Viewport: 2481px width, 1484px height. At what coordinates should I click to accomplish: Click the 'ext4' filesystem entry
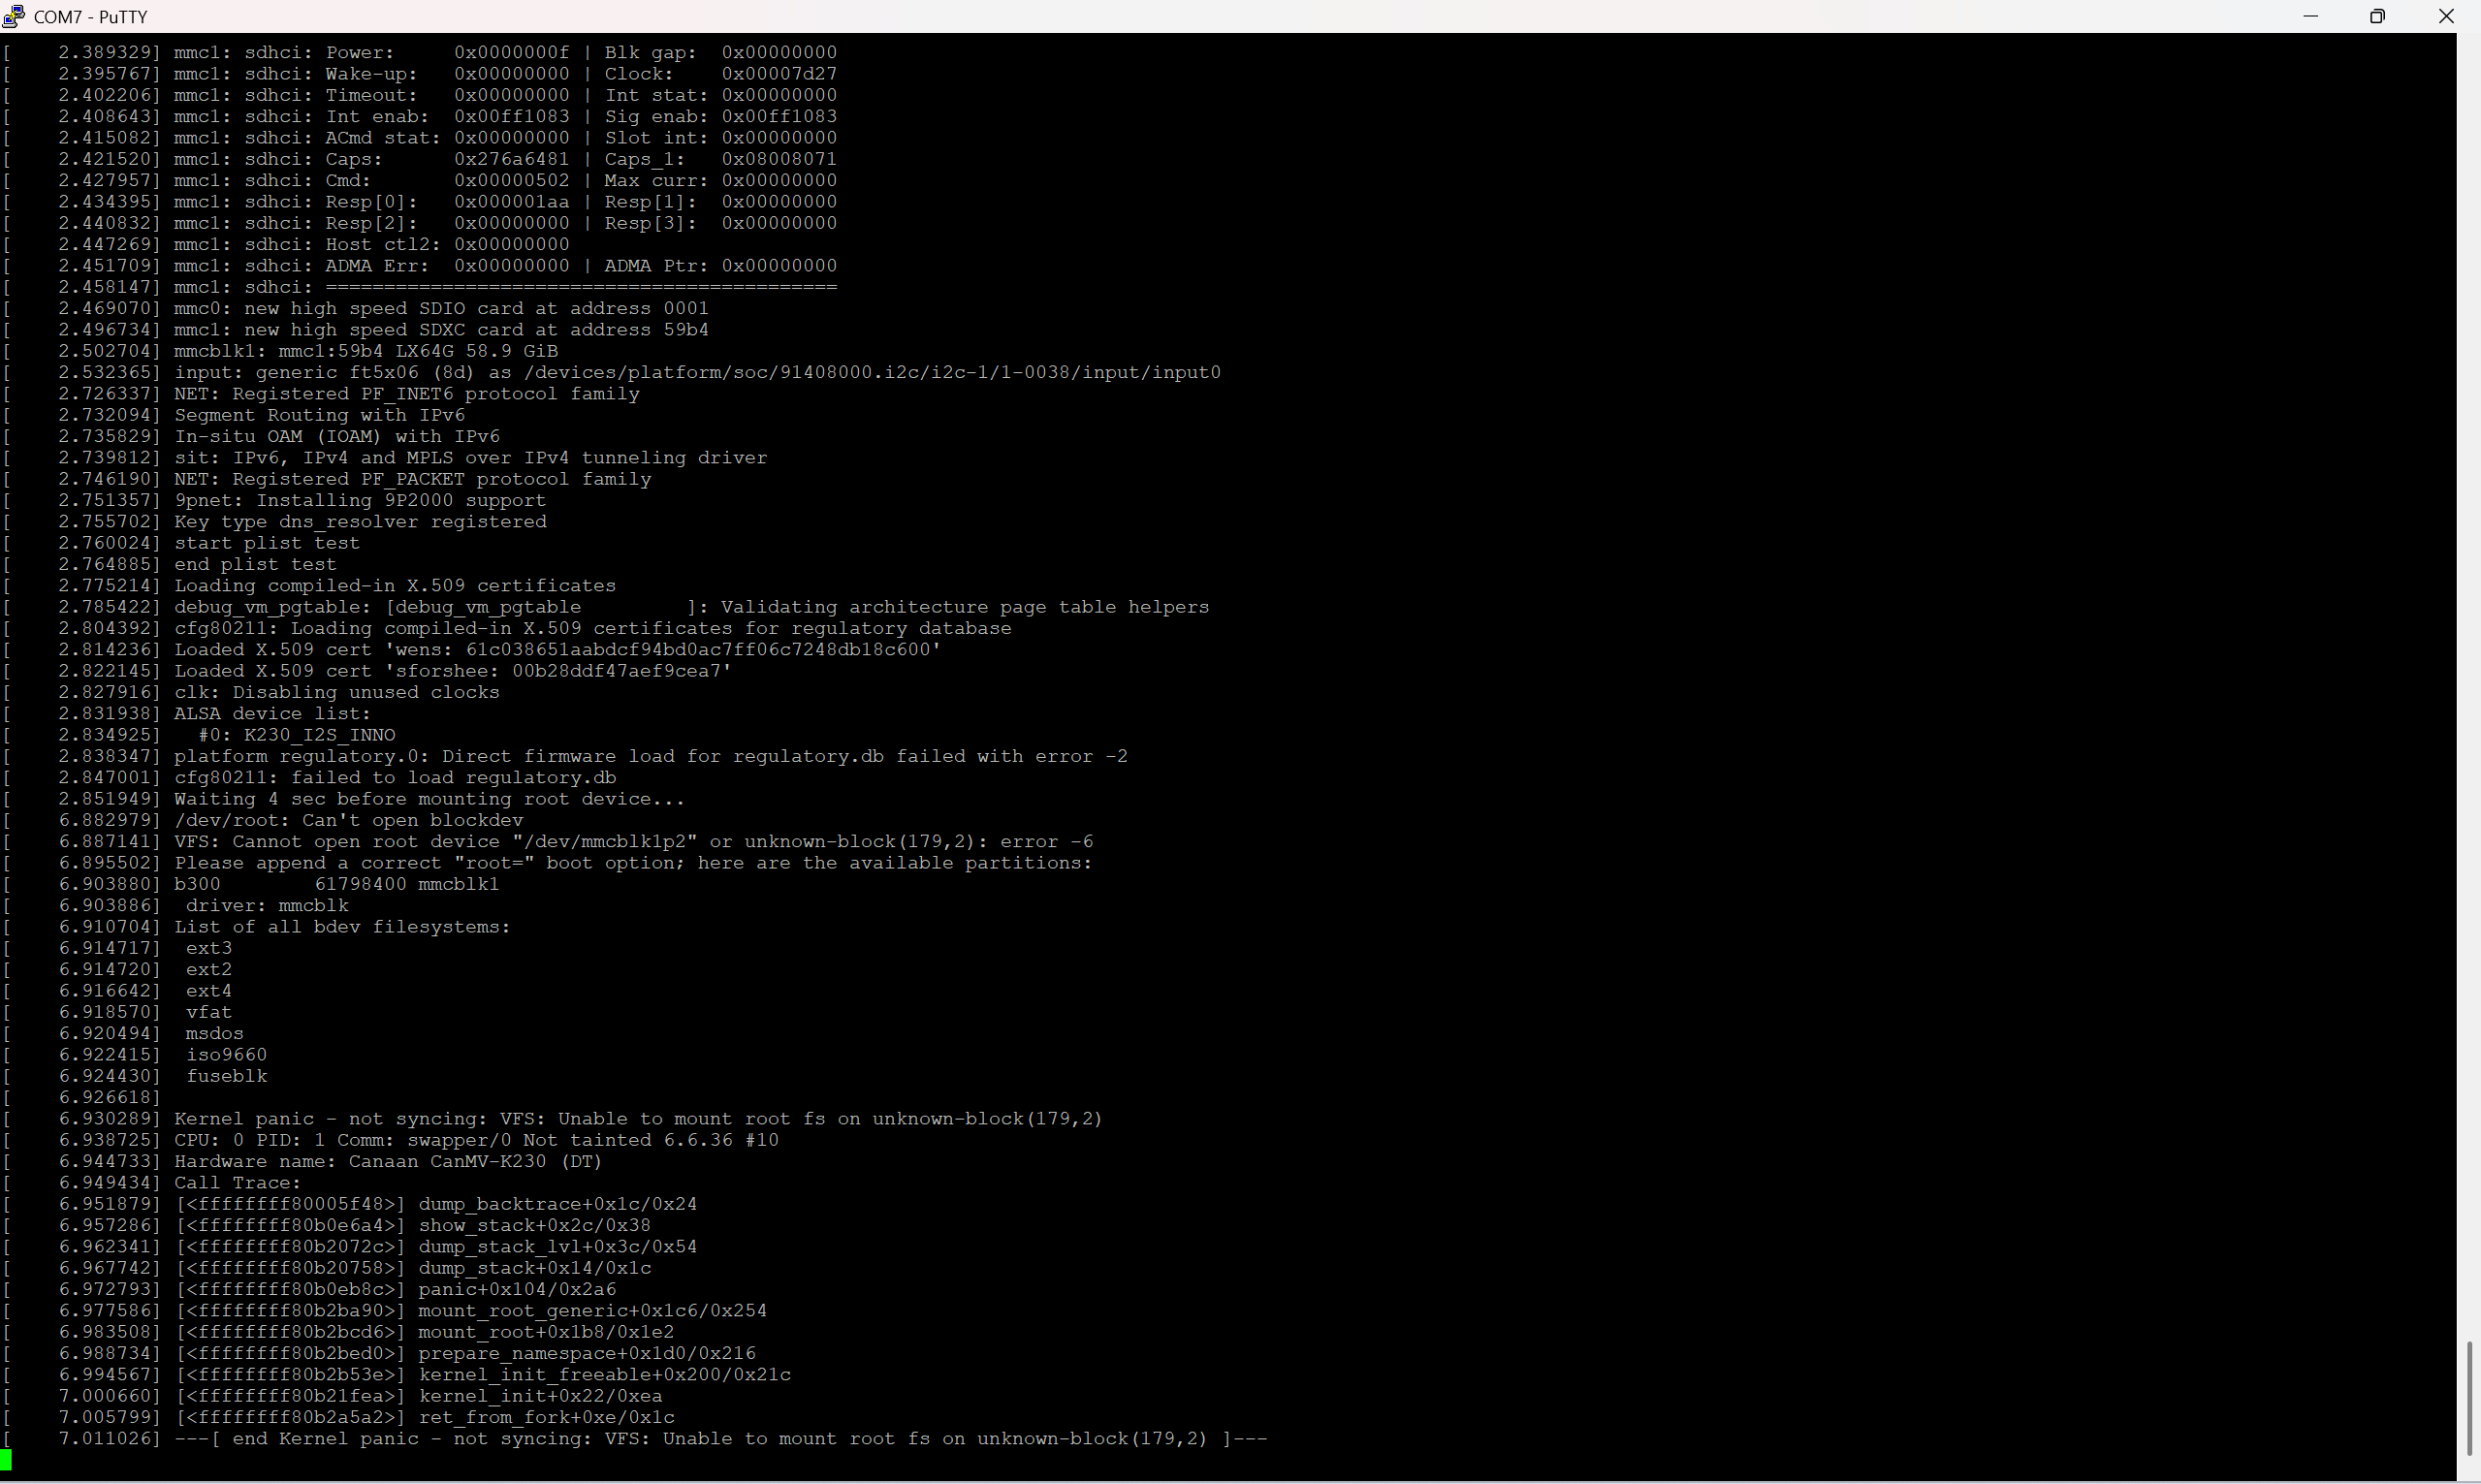[208, 991]
